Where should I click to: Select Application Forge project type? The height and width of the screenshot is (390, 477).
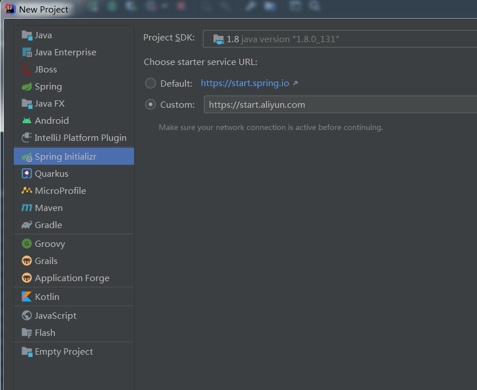(x=74, y=278)
